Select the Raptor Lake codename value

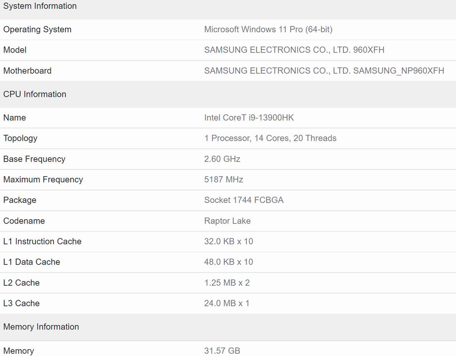tap(227, 221)
